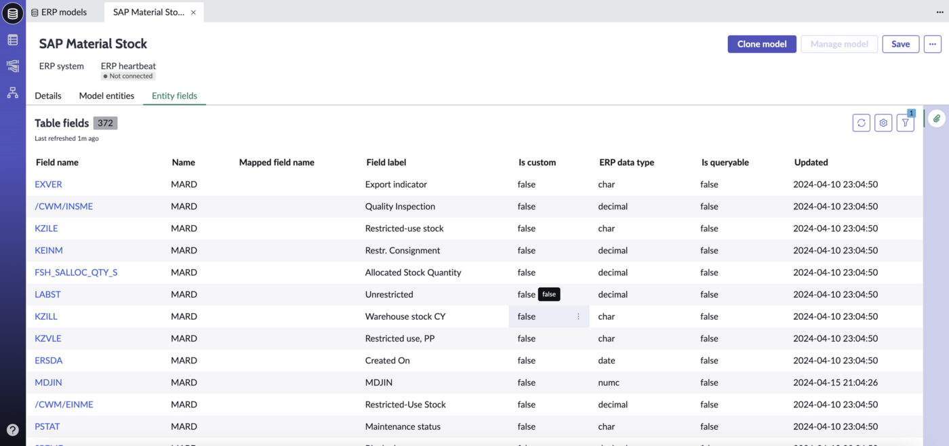The image size is (949, 446).
Task: Open the help question mark icon
Action: point(12,430)
